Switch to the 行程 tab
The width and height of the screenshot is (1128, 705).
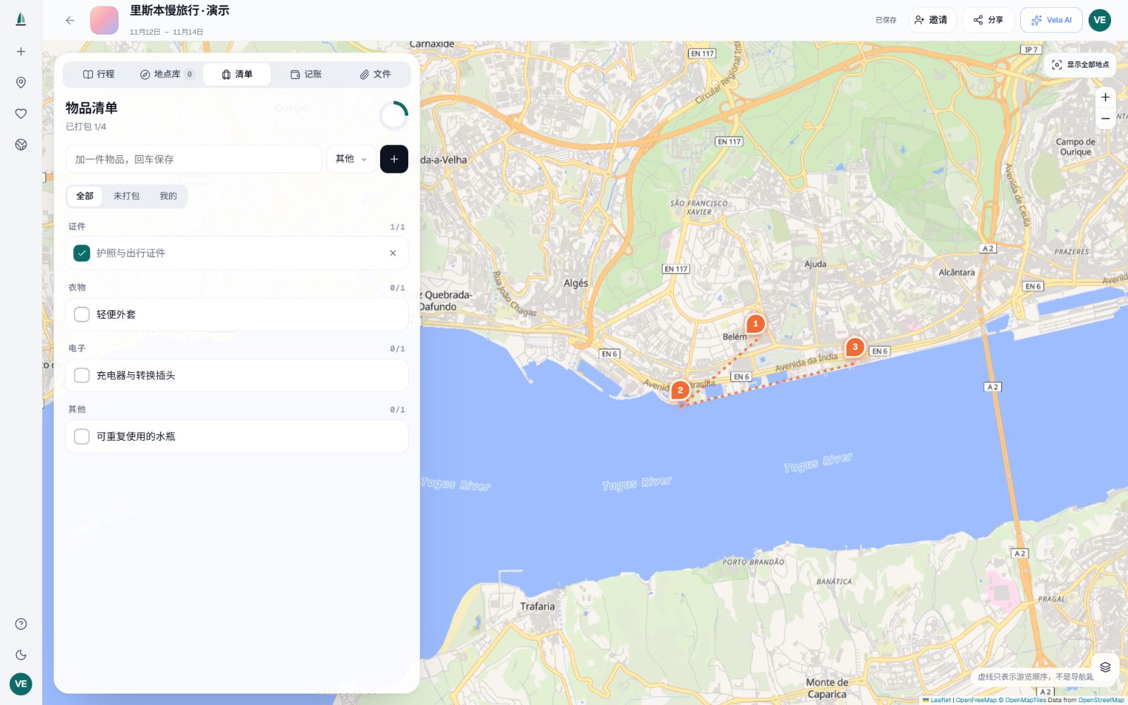(x=99, y=74)
